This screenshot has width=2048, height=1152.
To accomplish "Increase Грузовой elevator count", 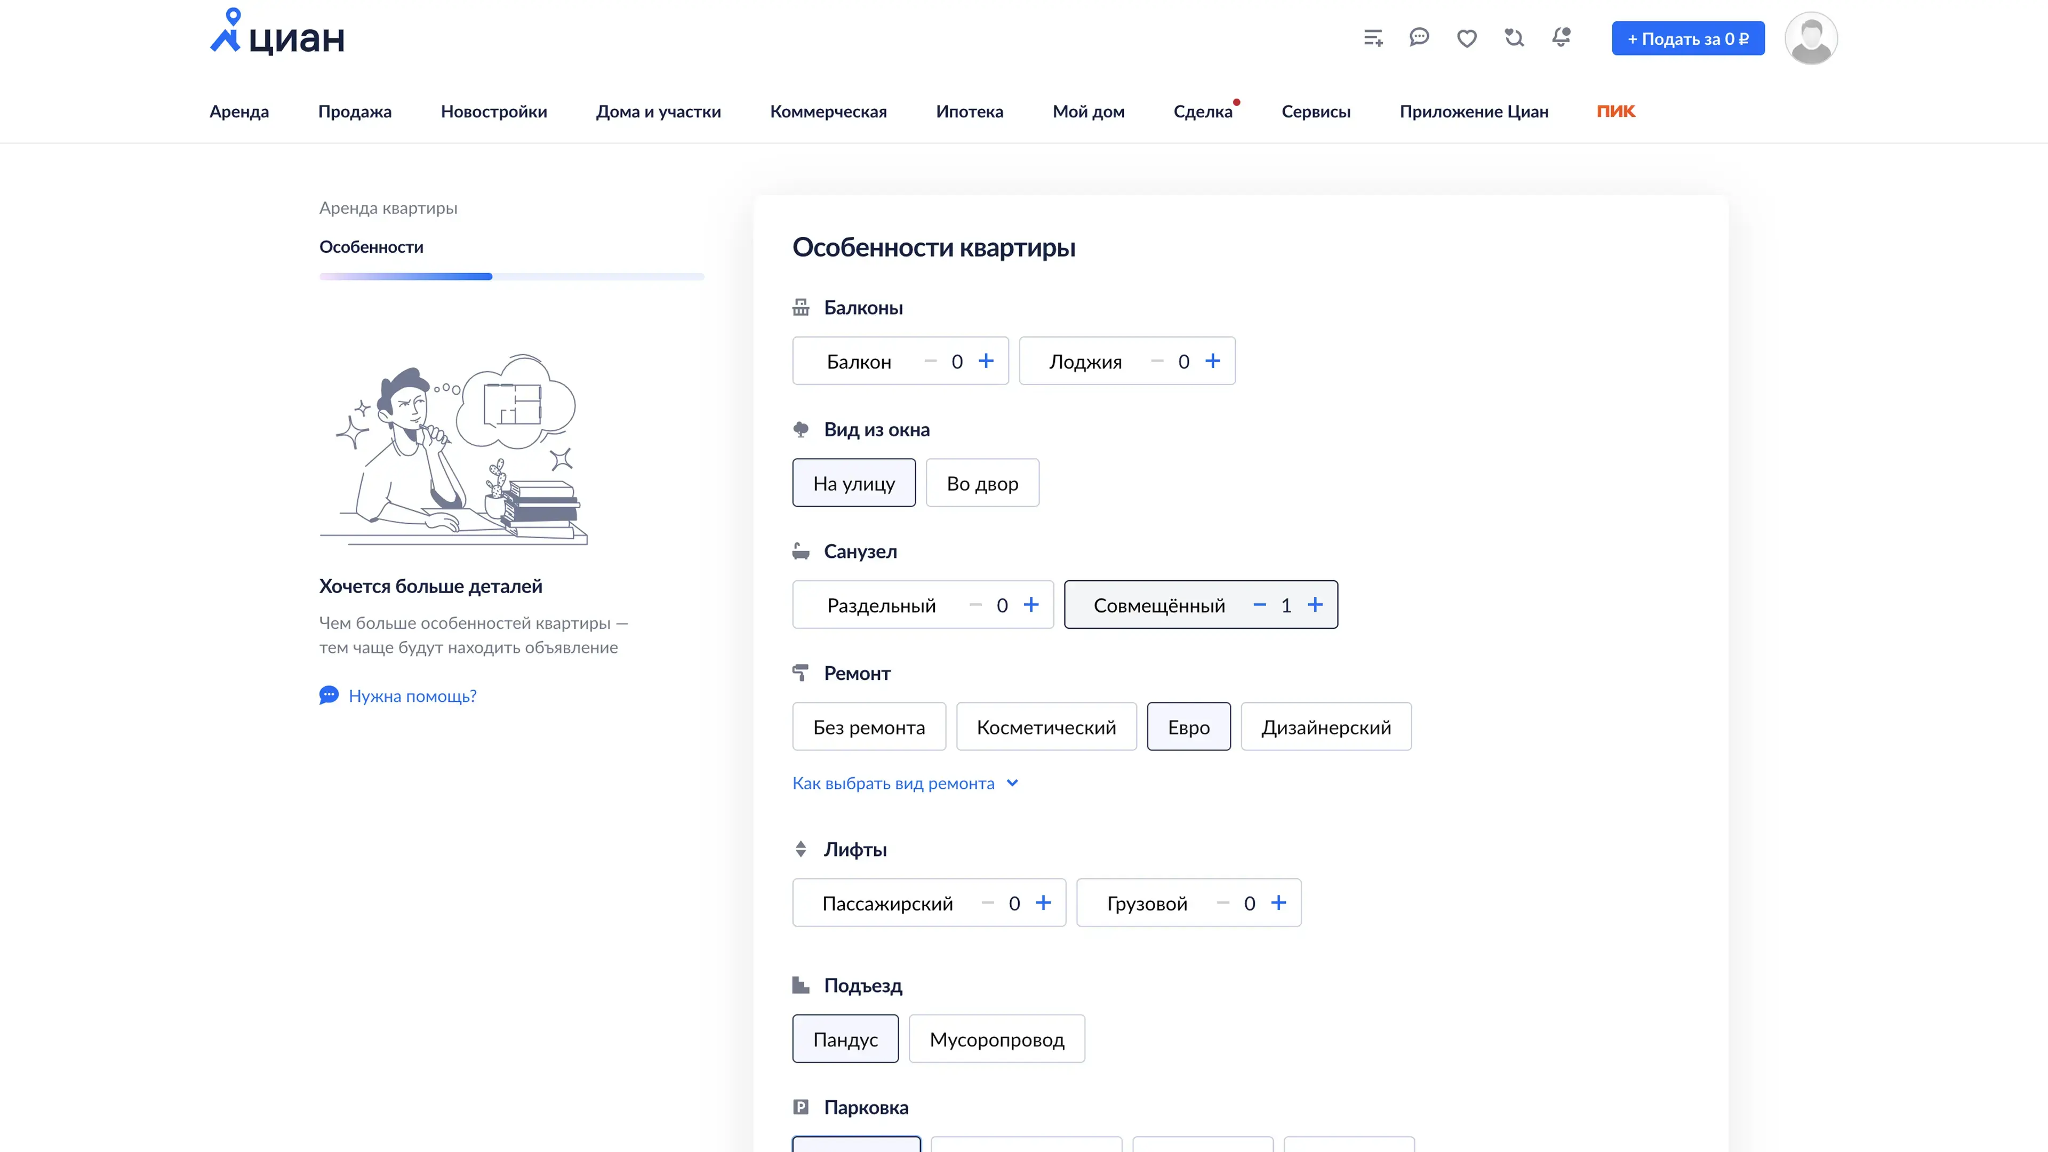I will [1278, 903].
